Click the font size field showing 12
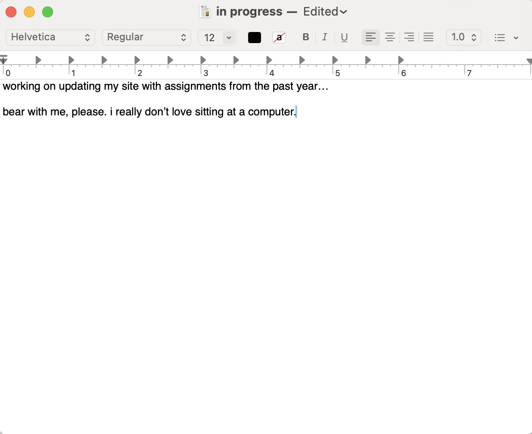The image size is (532, 434). click(210, 38)
